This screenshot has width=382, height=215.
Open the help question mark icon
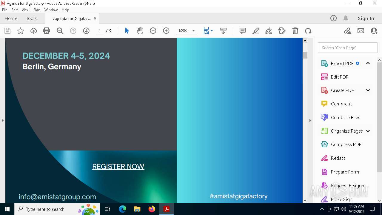point(333,18)
